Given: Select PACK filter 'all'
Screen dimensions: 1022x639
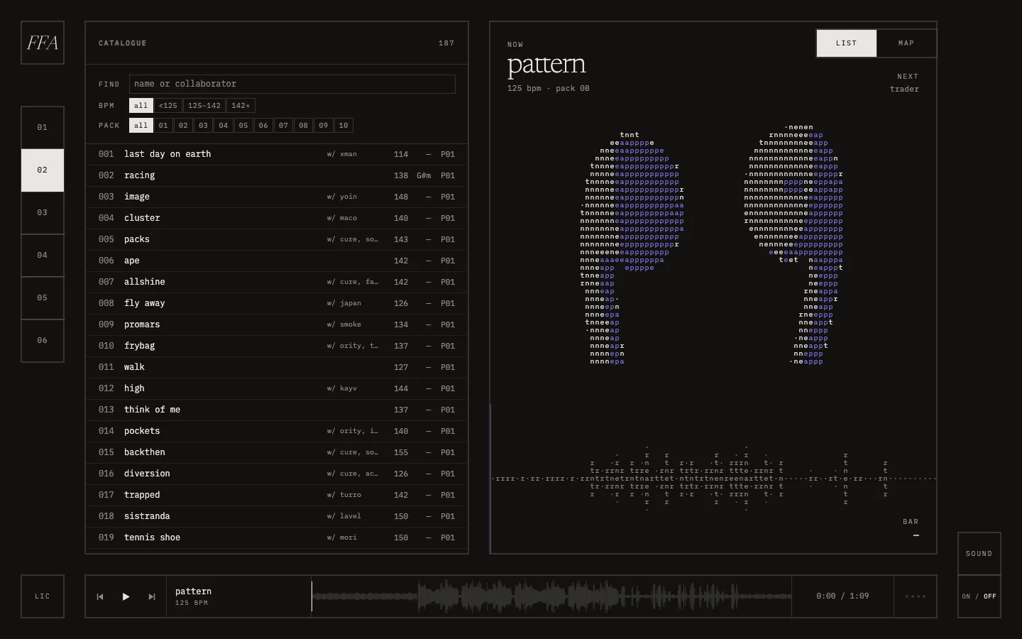Looking at the screenshot, I should click(141, 126).
